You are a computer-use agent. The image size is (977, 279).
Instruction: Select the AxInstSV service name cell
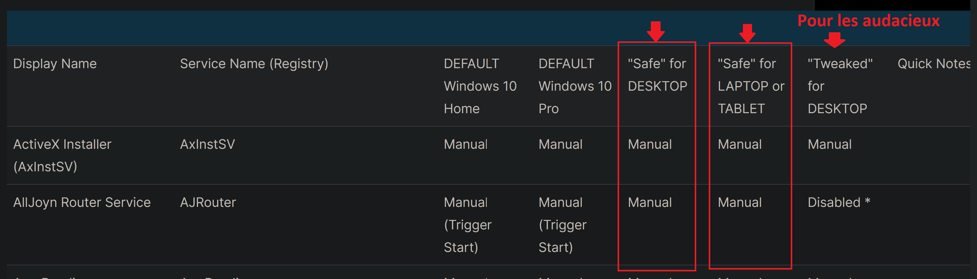coord(208,144)
